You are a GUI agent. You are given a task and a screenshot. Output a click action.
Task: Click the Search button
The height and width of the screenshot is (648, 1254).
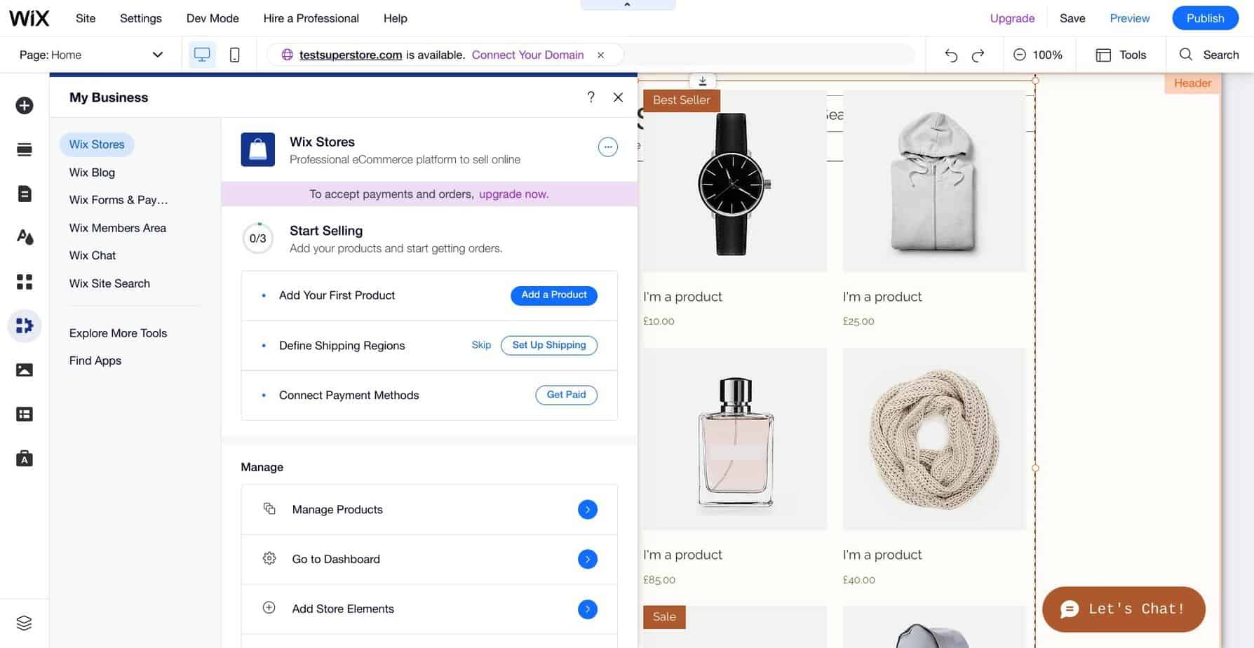coord(1209,55)
